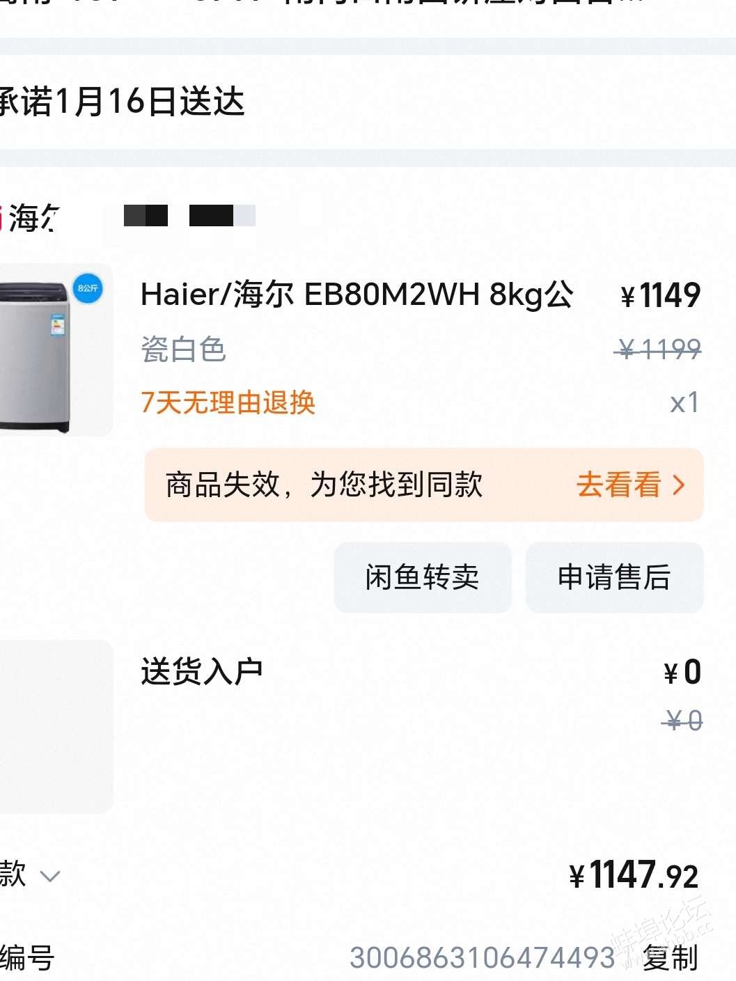This screenshot has height=981, width=736.
Task: Tap the 商品失效 notice banner
Action: tap(424, 485)
